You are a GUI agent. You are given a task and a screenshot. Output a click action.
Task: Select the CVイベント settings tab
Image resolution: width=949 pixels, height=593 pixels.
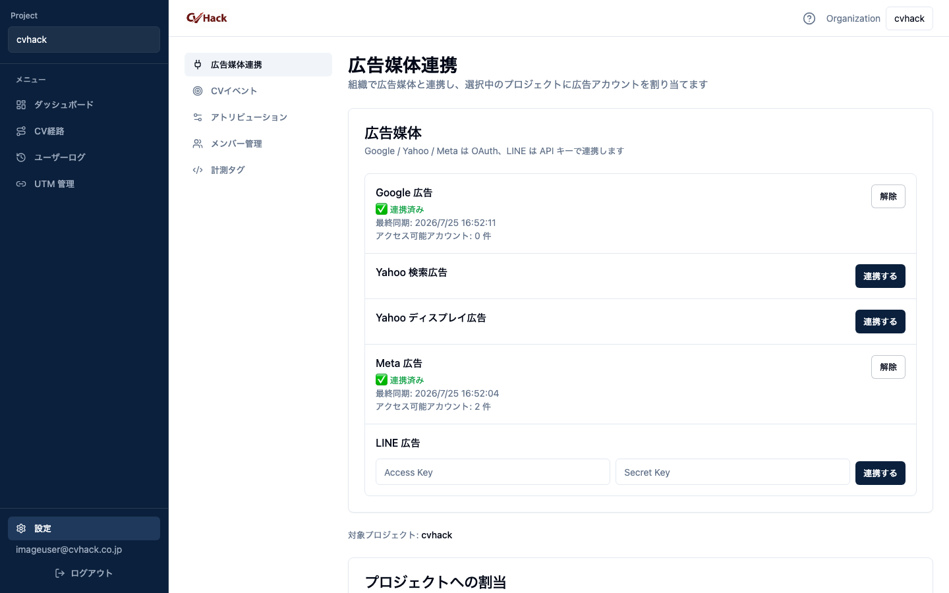click(258, 91)
